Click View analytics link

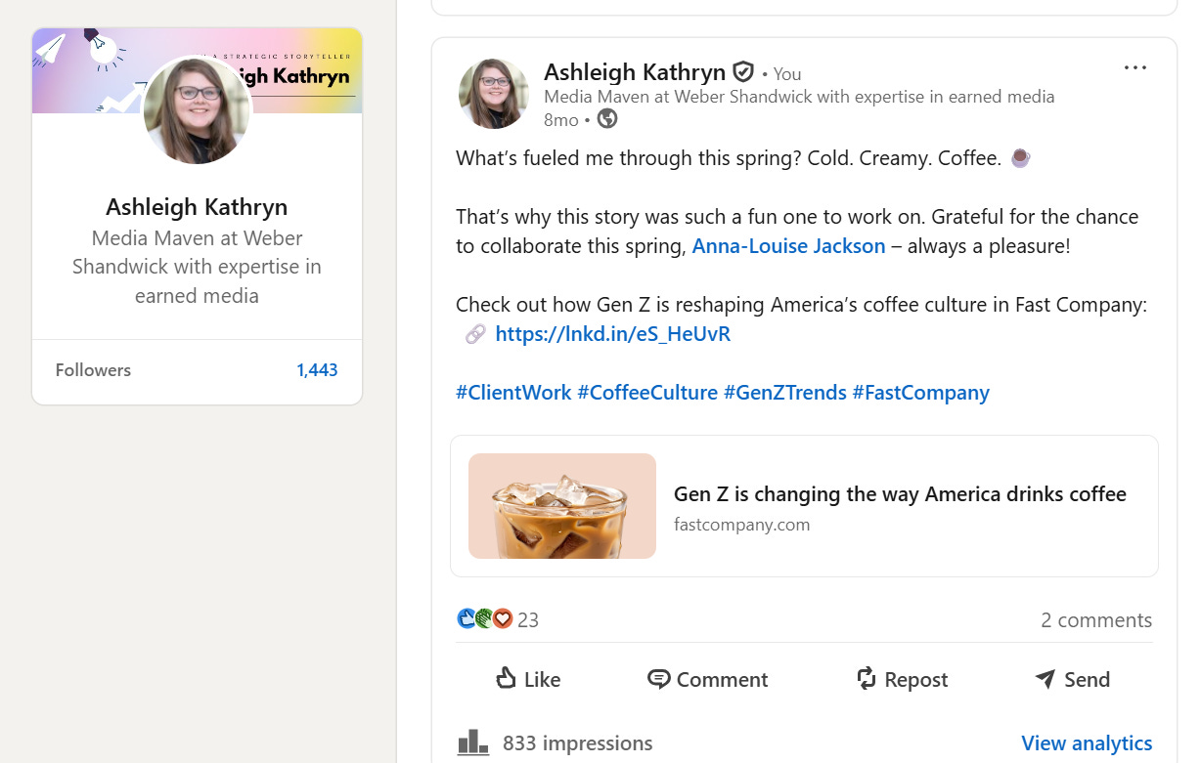coord(1087,743)
